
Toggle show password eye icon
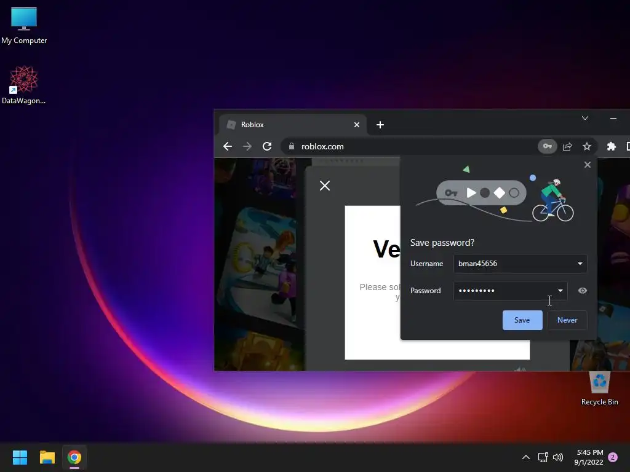(582, 291)
